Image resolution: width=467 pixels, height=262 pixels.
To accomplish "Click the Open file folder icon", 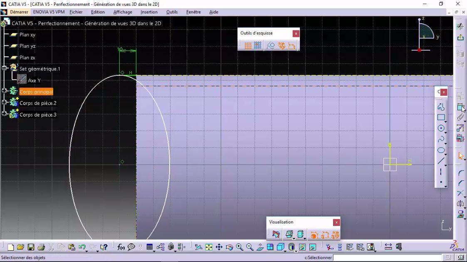I will point(20,247).
